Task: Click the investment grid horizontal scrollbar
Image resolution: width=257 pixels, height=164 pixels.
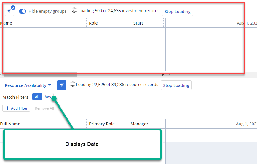Action: 40,74
